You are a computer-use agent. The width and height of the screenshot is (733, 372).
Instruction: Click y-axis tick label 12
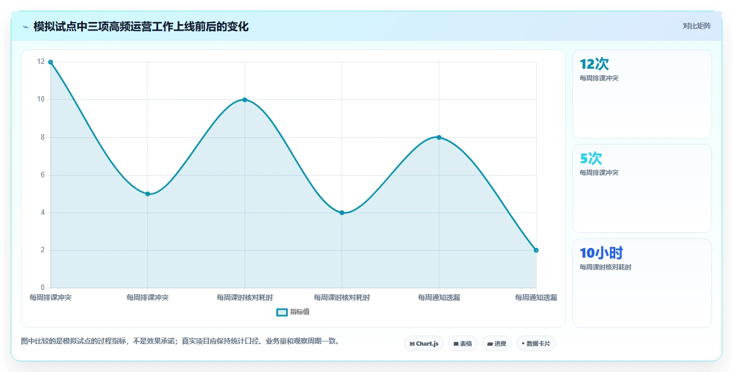(x=41, y=62)
